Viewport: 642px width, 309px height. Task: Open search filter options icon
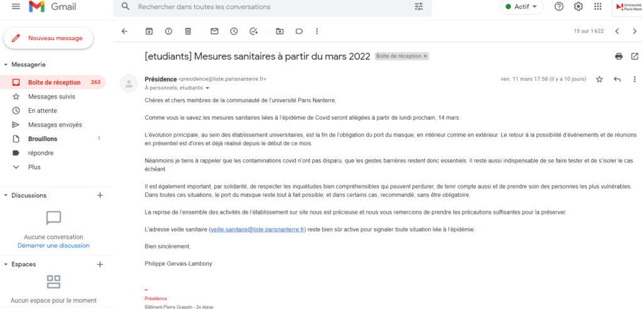coord(418,6)
